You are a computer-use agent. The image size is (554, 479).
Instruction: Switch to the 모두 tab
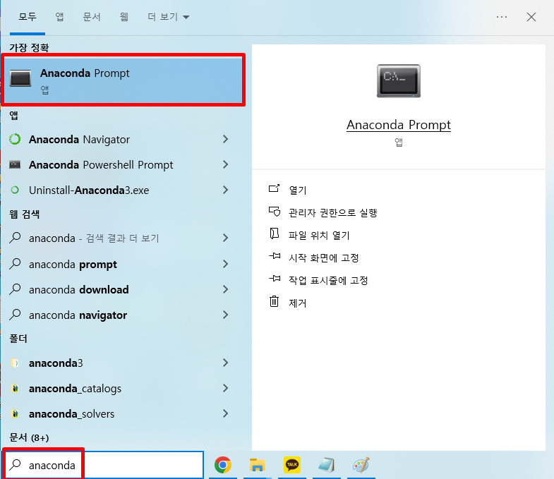28,17
